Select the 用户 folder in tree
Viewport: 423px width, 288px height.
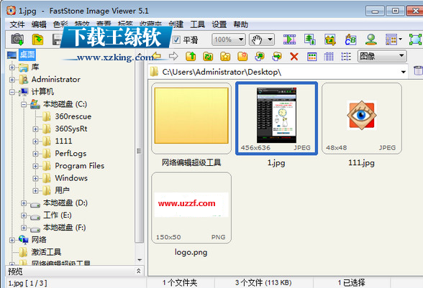point(63,190)
